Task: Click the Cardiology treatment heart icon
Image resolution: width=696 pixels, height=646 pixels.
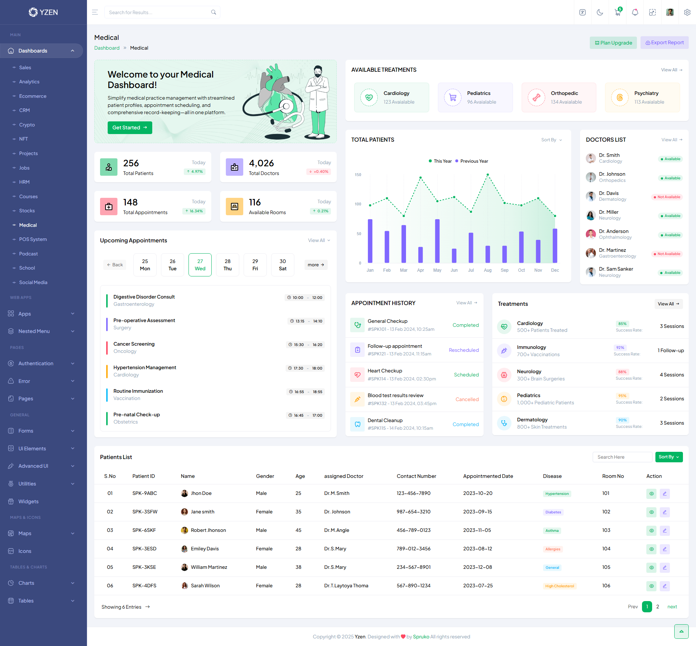Action: pyautogui.click(x=369, y=97)
